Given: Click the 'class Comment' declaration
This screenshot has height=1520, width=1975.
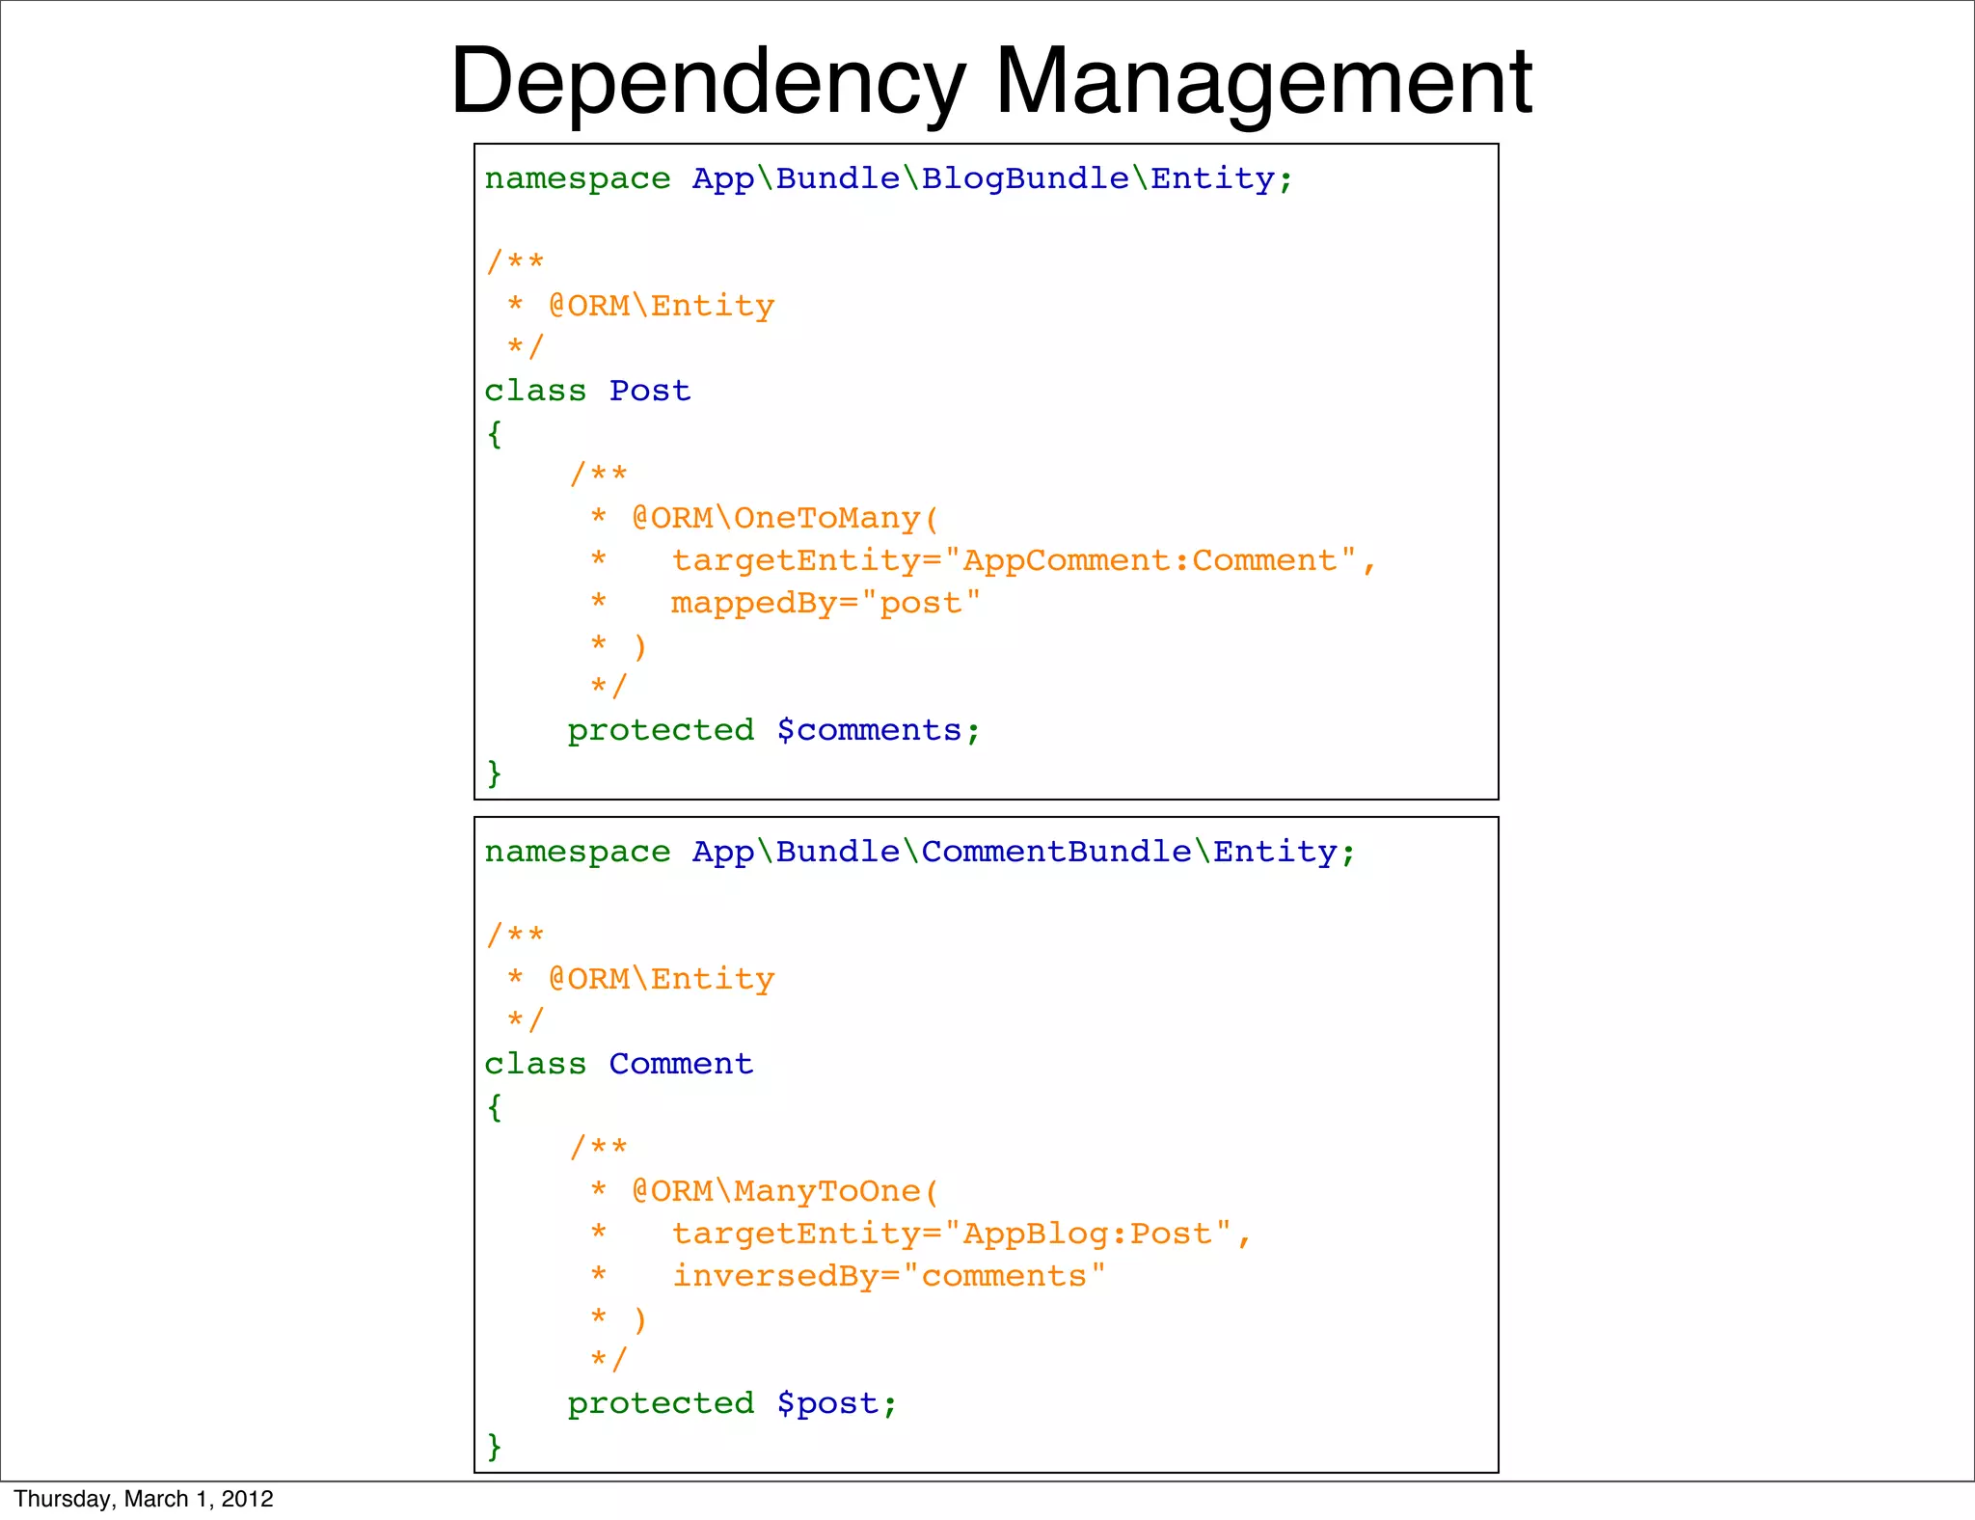Looking at the screenshot, I should pos(618,1064).
